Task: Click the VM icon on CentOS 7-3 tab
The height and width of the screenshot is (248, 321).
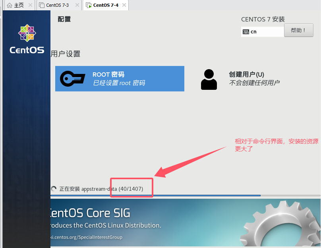Action: (42, 5)
